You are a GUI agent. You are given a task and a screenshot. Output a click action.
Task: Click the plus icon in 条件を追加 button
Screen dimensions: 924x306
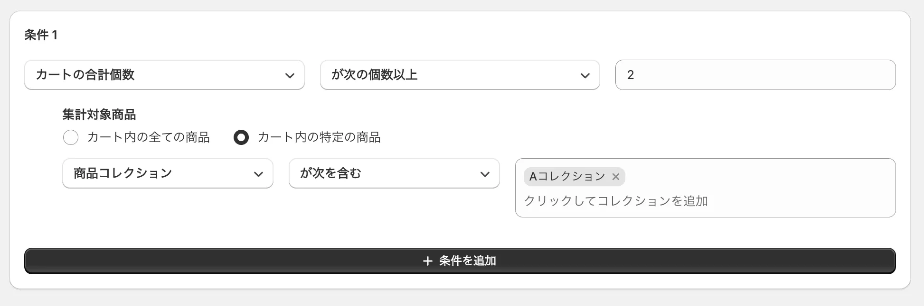(427, 261)
